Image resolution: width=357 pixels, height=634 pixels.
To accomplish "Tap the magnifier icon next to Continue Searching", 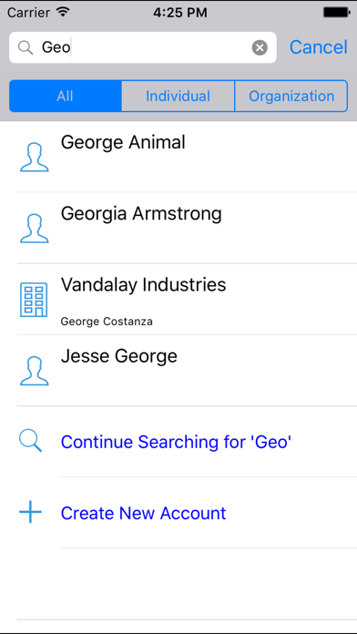I will pyautogui.click(x=30, y=441).
